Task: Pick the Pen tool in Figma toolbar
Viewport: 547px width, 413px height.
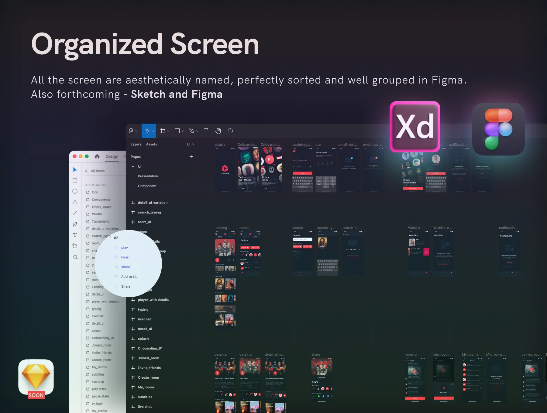Action: (x=192, y=131)
